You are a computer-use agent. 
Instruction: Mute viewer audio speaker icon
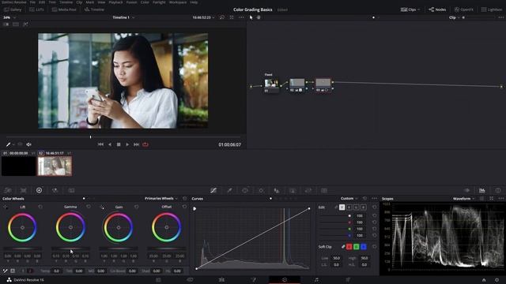click(x=28, y=144)
